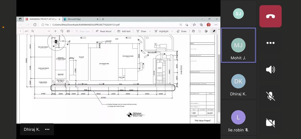
Task: Hang up the call with red button
Action: [270, 16]
